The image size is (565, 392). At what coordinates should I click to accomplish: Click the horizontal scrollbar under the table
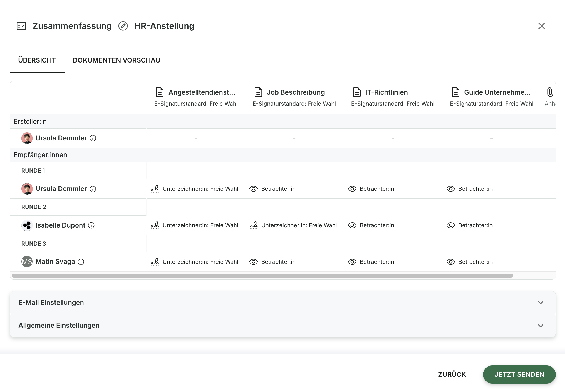pyautogui.click(x=262, y=276)
